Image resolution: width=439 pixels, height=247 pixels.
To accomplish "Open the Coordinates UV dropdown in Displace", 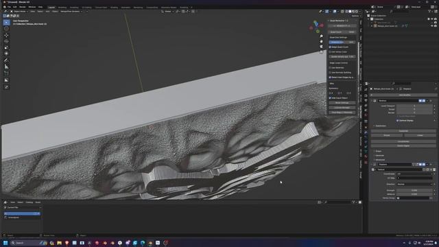I will click(x=414, y=174).
